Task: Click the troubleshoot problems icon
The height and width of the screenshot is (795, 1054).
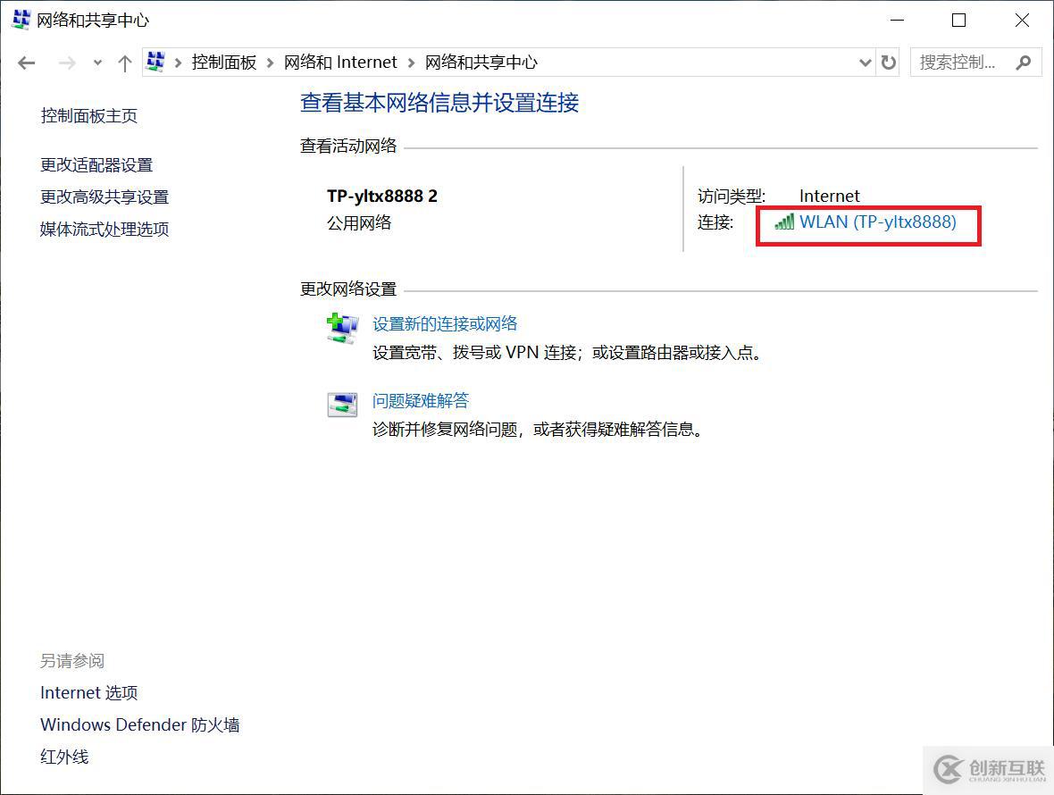Action: pos(342,405)
